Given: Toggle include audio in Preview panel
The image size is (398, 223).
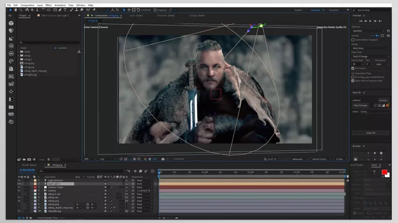Looking at the screenshot, I should point(377,36).
